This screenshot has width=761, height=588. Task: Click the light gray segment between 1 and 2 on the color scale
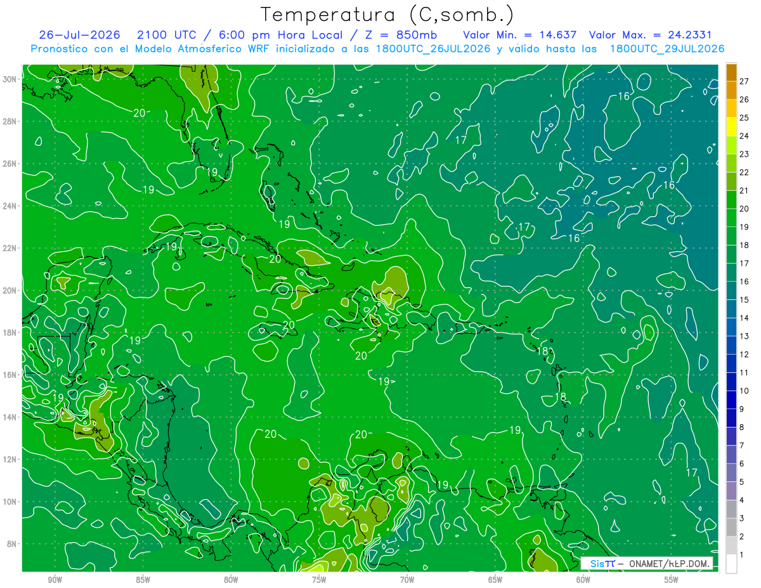[x=731, y=546]
